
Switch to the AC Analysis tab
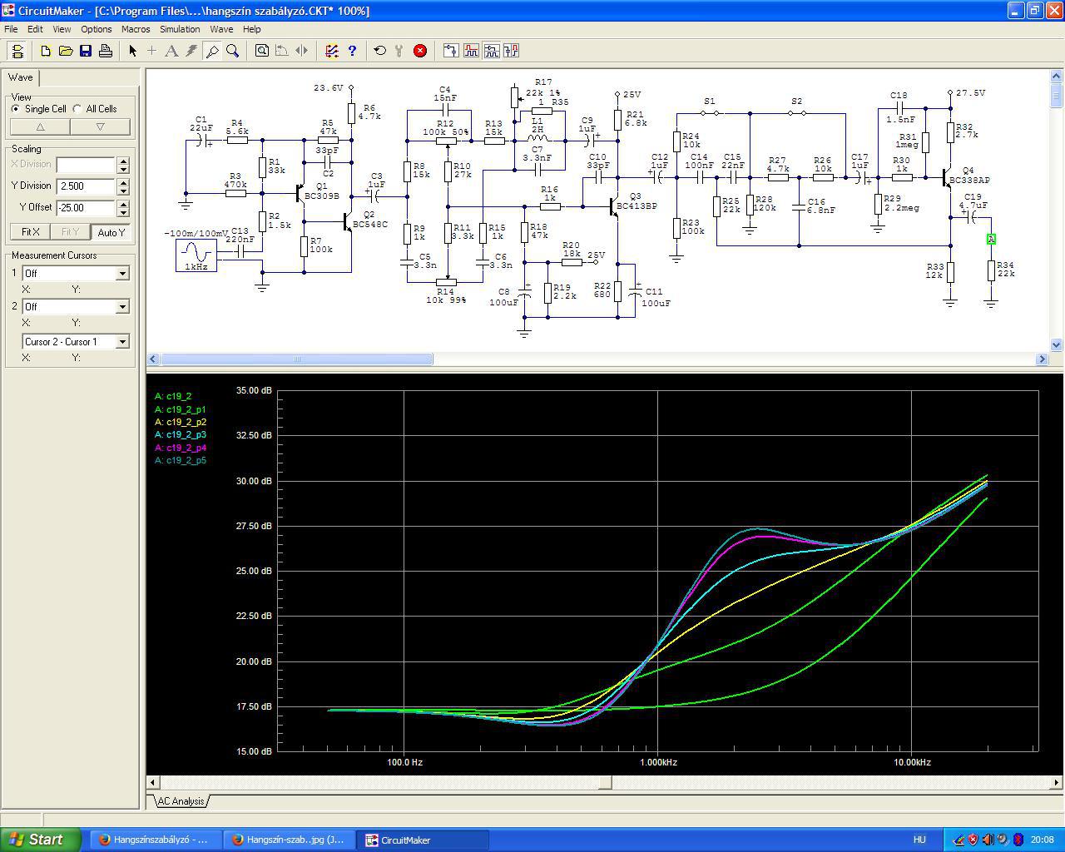(181, 801)
